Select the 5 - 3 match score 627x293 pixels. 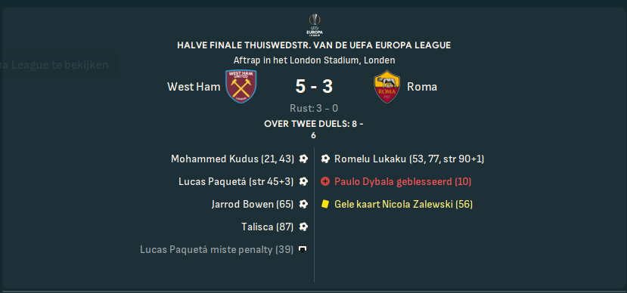[x=314, y=87]
